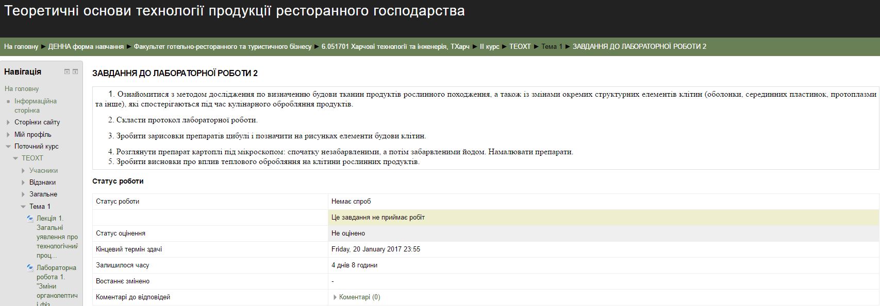Expand the Загальне section in navigation
The width and height of the screenshot is (880, 306).
click(x=23, y=194)
